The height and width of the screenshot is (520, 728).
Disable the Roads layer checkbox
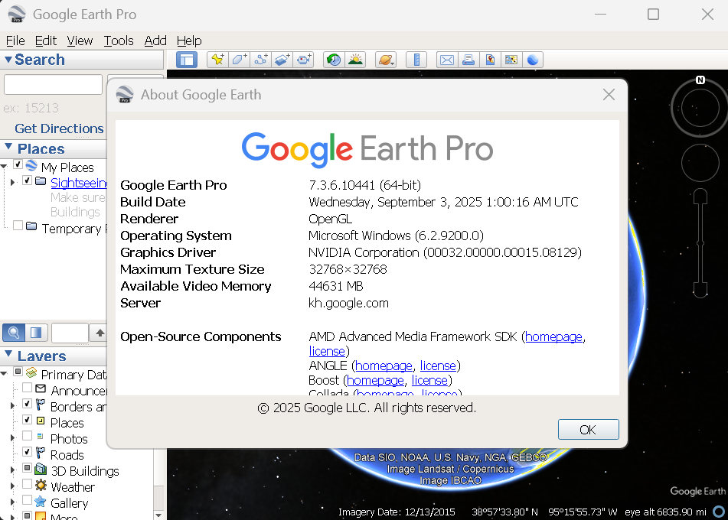(x=28, y=452)
